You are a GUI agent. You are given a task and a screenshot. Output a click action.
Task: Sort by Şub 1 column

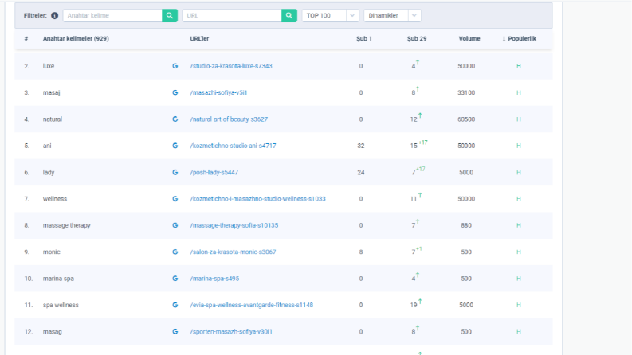click(x=364, y=39)
